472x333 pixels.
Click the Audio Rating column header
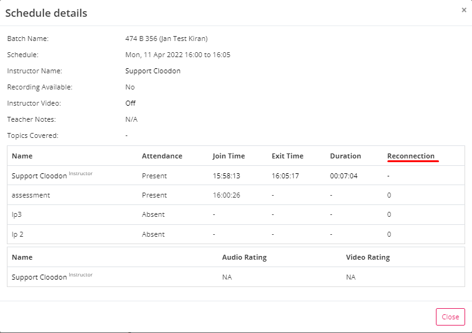click(x=244, y=257)
